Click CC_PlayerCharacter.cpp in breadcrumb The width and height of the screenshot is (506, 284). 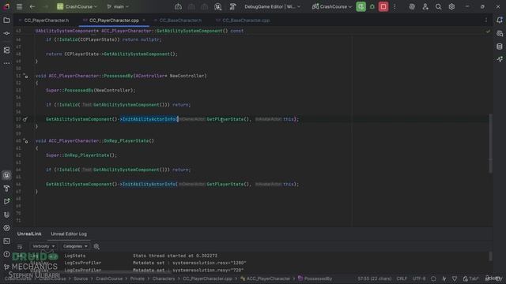(x=207, y=278)
